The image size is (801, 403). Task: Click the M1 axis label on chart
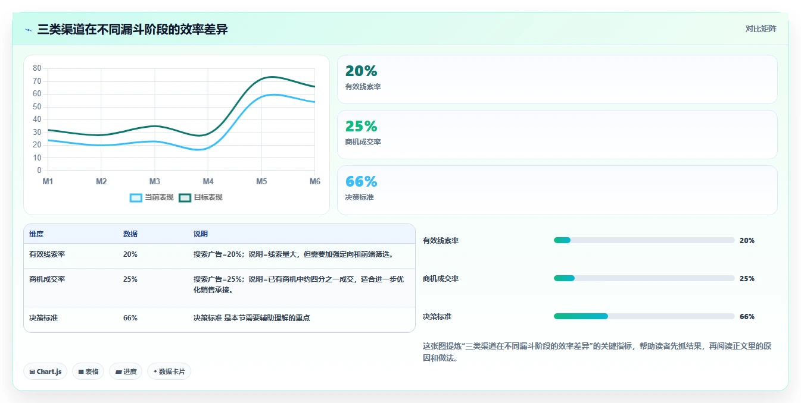click(x=48, y=181)
